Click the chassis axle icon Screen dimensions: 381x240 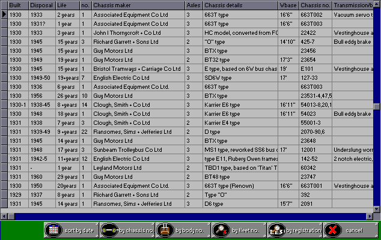click(109, 230)
